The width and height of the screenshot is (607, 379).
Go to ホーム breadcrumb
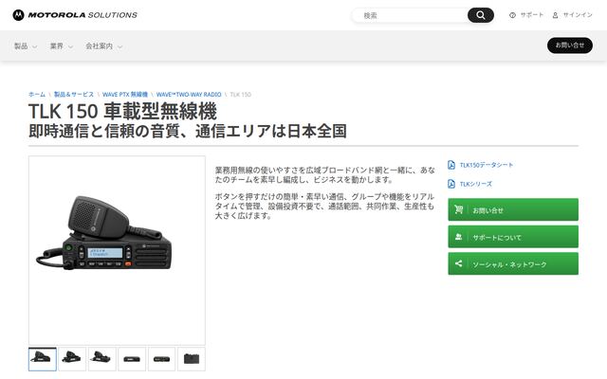click(x=37, y=95)
